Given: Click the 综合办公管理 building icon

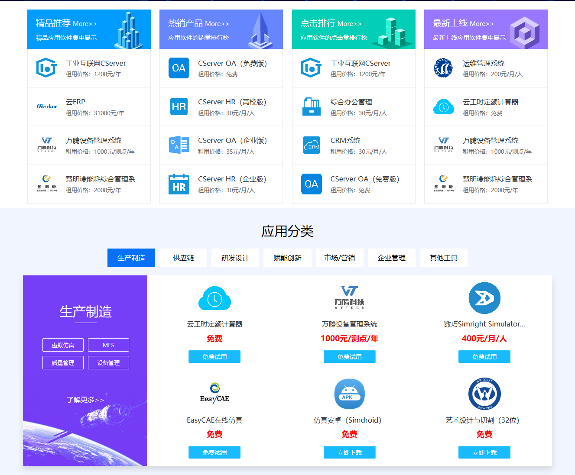Looking at the screenshot, I should [311, 107].
